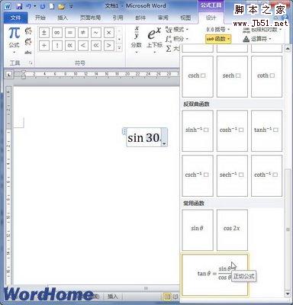The height and width of the screenshot is (305, 293).
Task: Open the 分数 fraction dropdown
Action: tap(137, 40)
